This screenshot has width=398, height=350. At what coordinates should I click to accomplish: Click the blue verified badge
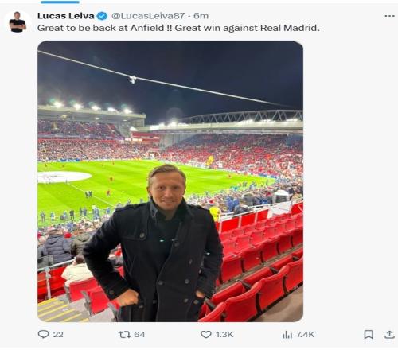point(102,16)
